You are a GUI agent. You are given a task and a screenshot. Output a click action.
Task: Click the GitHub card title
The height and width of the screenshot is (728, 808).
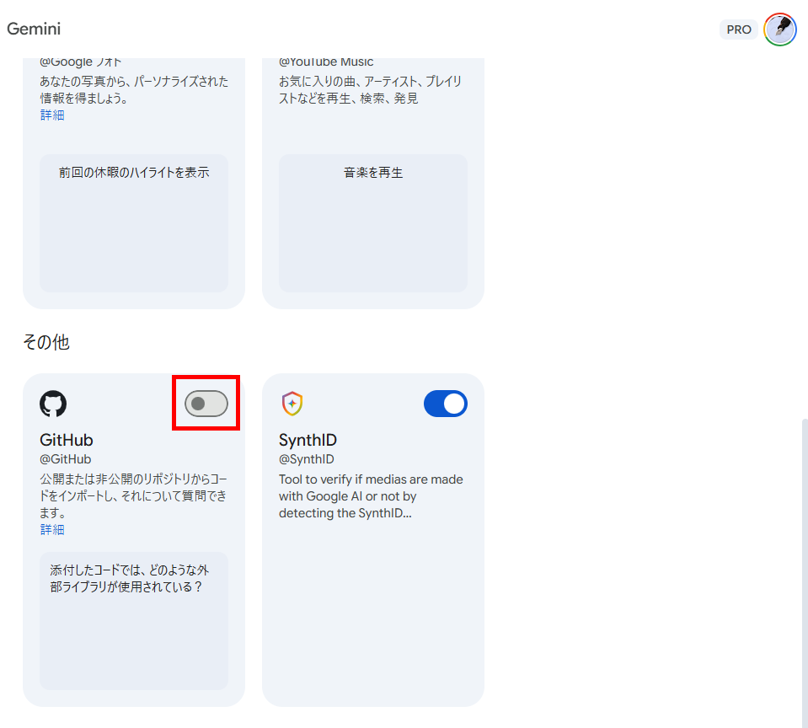(x=67, y=440)
